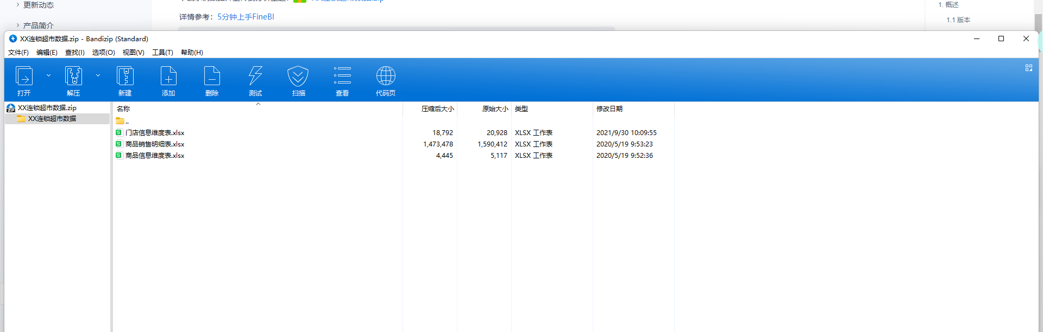Go up via the parent folder entry
Image resolution: width=1043 pixels, height=332 pixels.
click(122, 121)
